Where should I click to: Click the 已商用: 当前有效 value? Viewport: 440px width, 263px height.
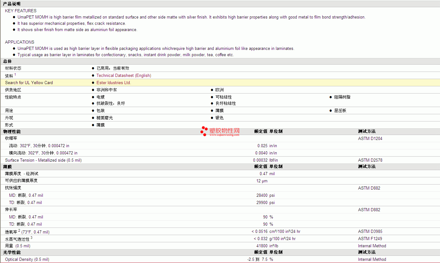point(113,68)
